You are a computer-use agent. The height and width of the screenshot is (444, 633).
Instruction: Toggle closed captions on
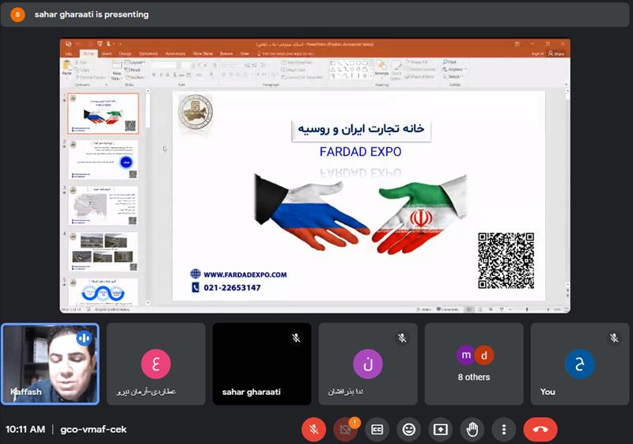(377, 429)
